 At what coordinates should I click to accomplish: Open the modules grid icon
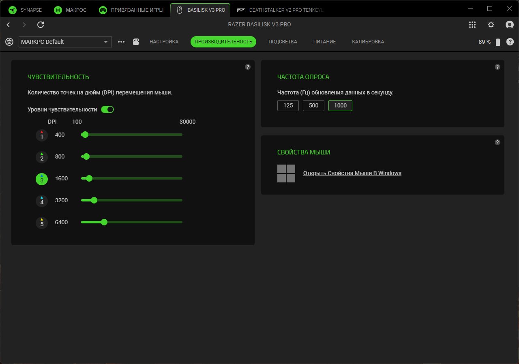coord(472,25)
